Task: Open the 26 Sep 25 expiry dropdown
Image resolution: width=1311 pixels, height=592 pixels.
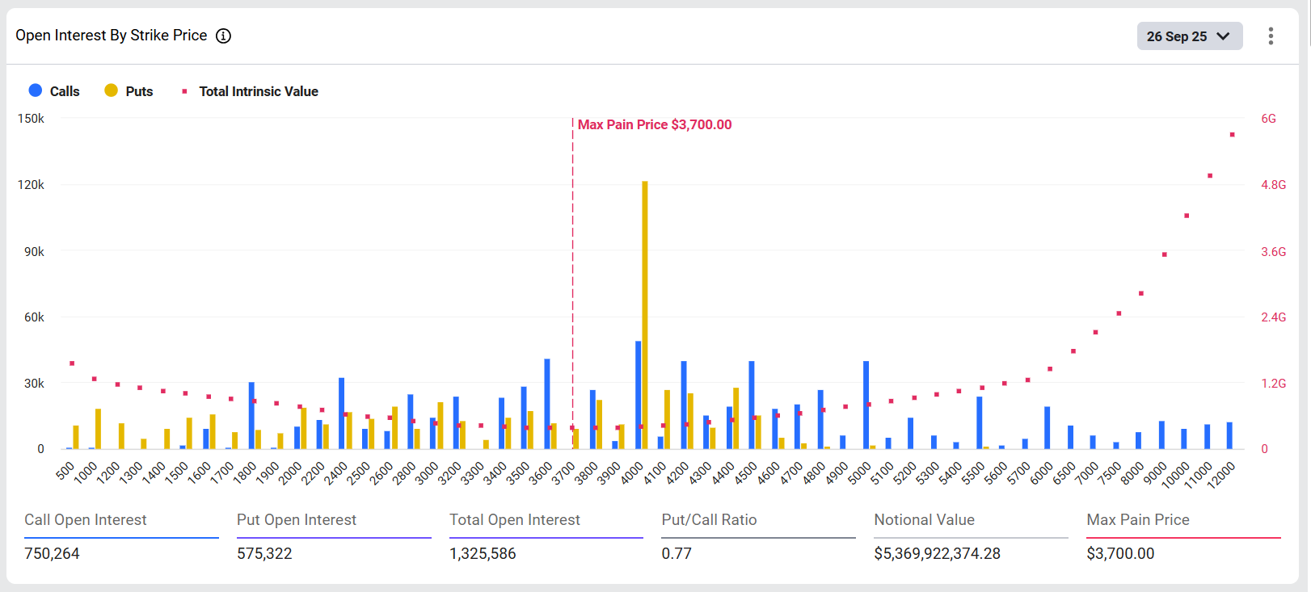Action: click(x=1189, y=36)
